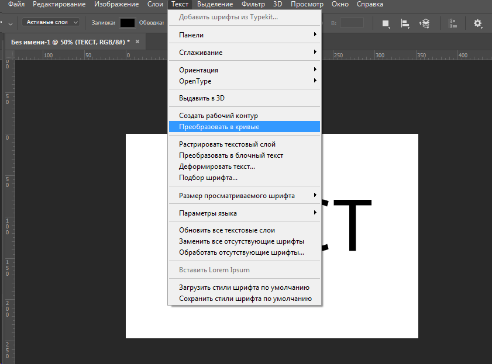Choose Создать рабочий контур
This screenshot has height=364, width=492.
[x=245, y=116]
